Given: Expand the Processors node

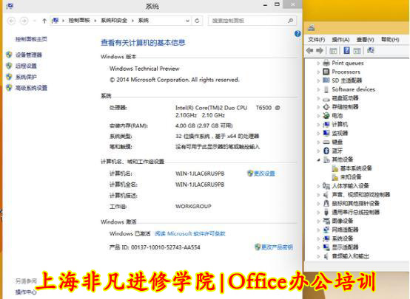Looking at the screenshot, I should [x=318, y=72].
